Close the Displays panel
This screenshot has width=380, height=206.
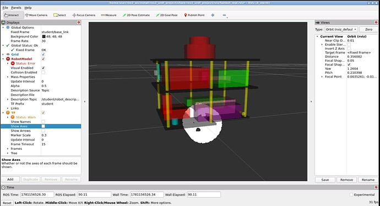[x=79, y=22]
